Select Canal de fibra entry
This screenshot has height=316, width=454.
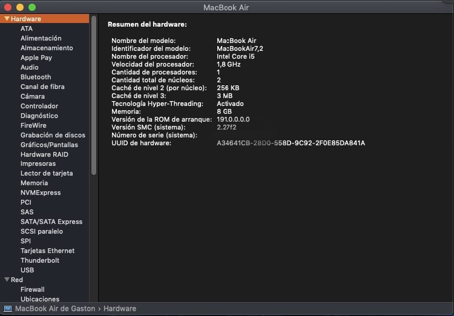coord(42,87)
